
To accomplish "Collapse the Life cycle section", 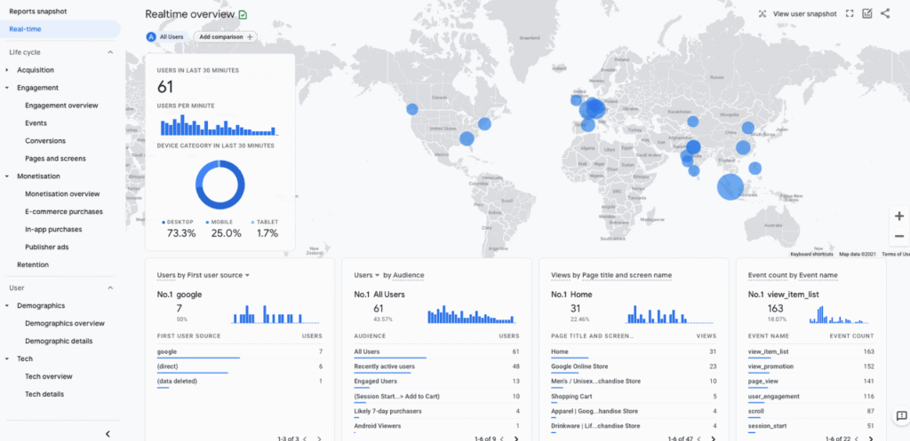I will pos(110,52).
